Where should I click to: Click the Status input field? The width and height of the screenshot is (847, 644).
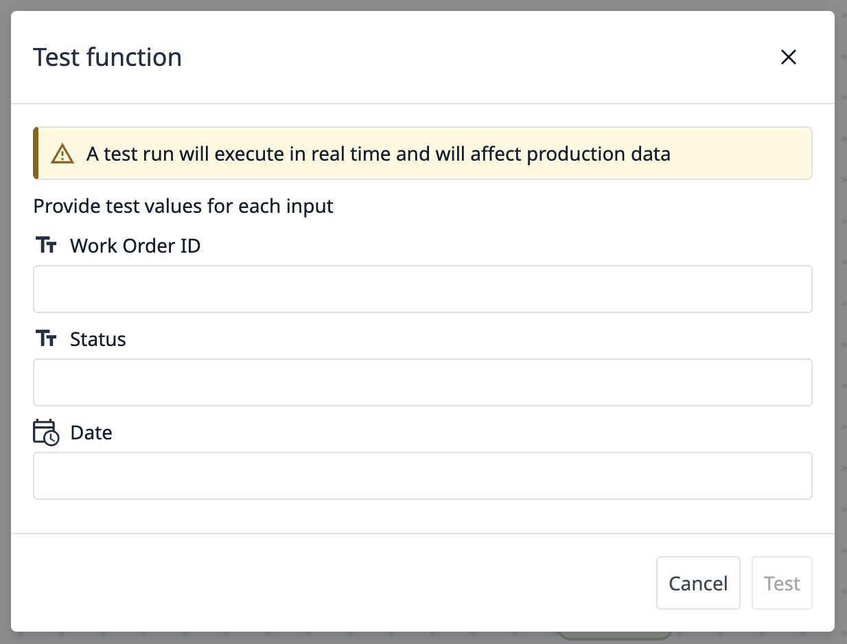422,382
